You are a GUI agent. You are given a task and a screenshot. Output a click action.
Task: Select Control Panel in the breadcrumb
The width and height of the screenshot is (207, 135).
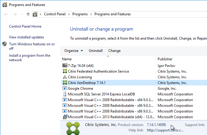click(55, 14)
